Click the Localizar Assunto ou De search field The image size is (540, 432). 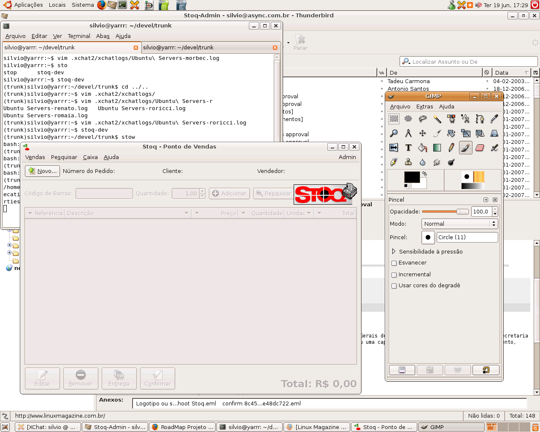(468, 62)
